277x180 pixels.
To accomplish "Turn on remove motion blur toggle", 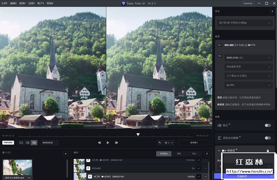I will [268, 138].
